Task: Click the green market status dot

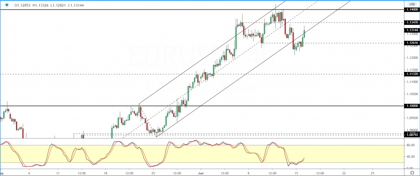Action: 7,5
